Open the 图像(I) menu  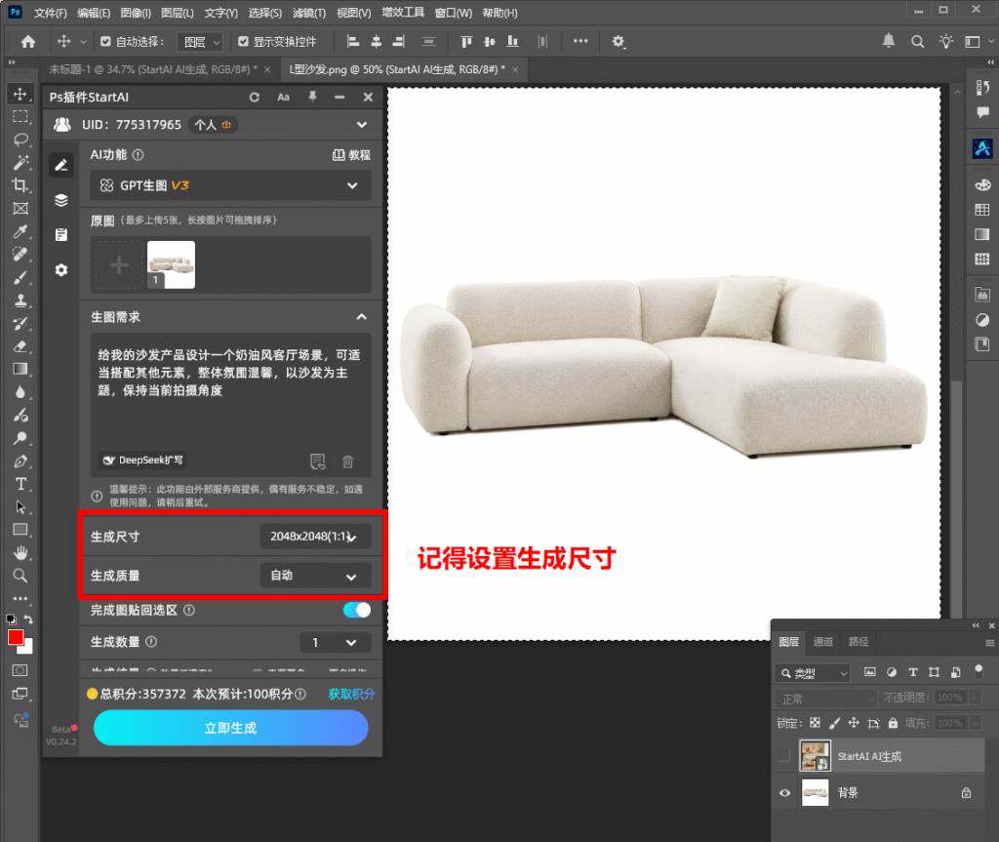[135, 13]
